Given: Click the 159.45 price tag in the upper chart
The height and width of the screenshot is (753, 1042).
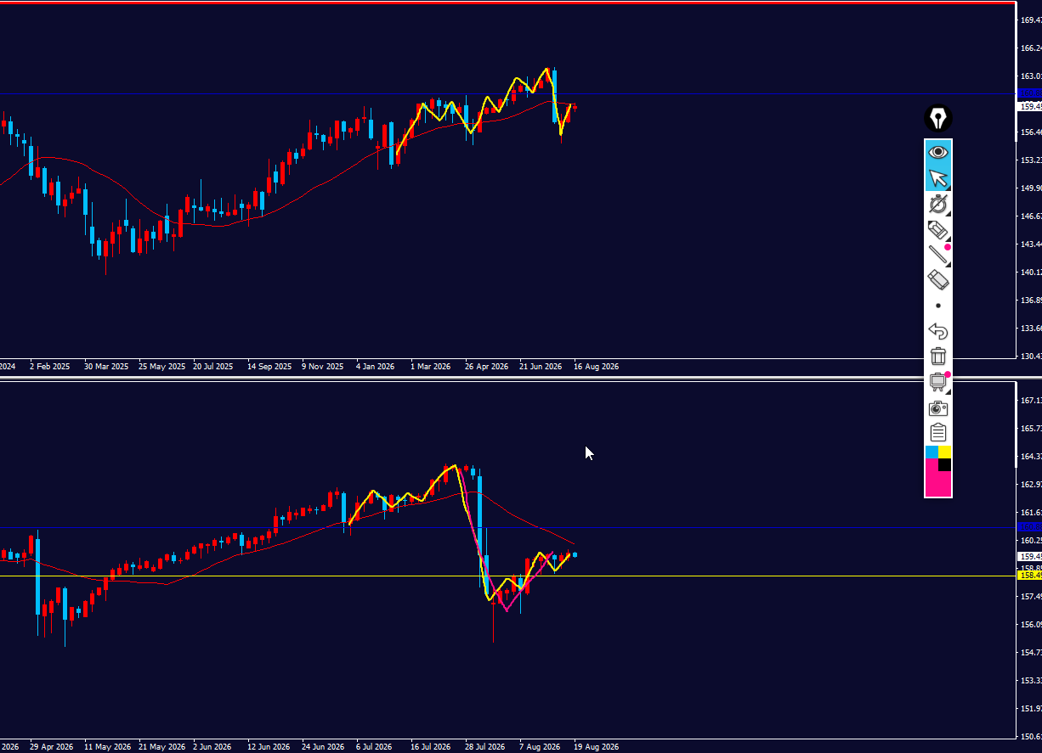Looking at the screenshot, I should point(1029,107).
